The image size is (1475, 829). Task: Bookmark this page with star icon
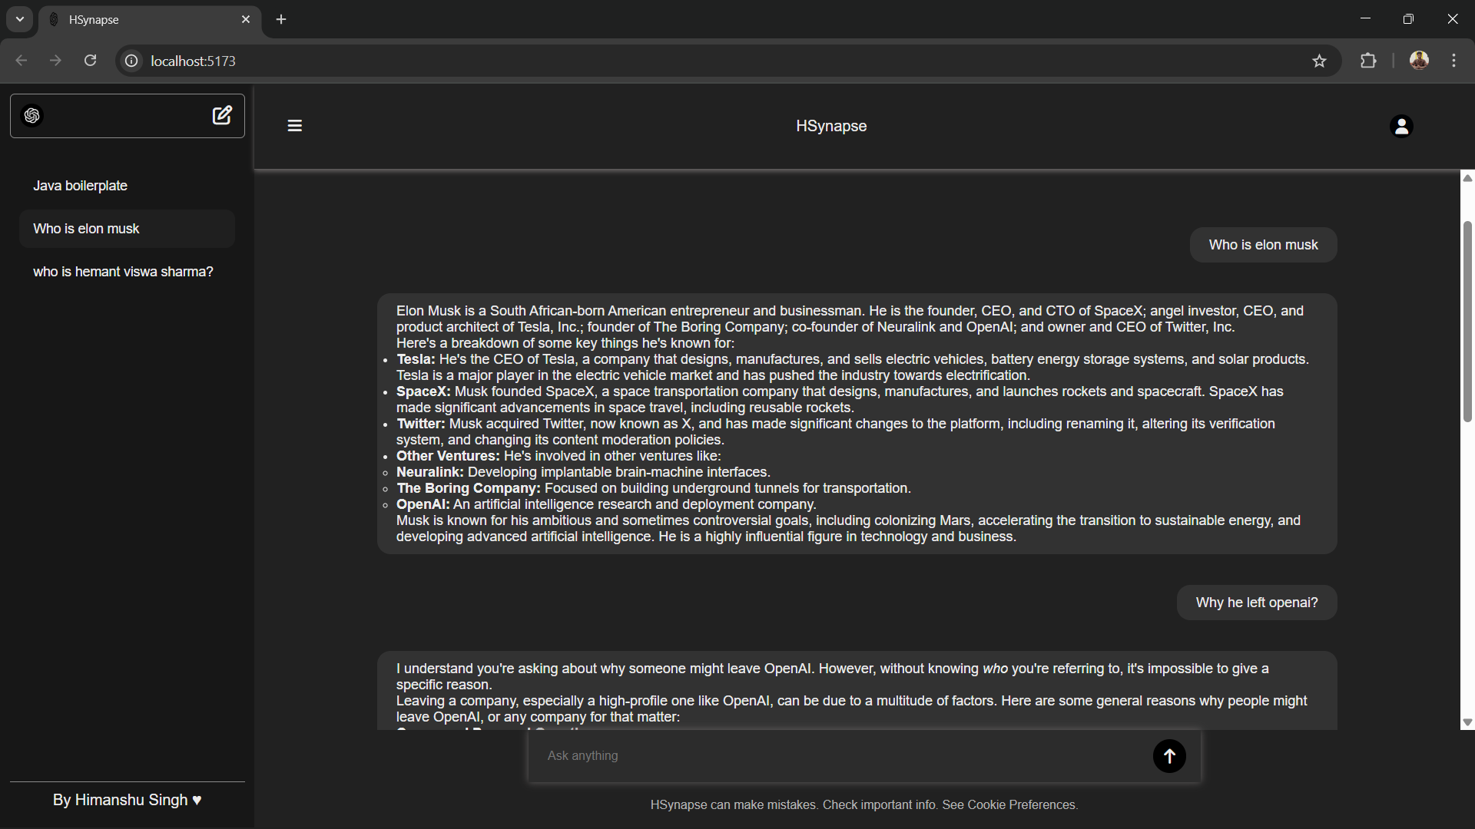tap(1319, 61)
